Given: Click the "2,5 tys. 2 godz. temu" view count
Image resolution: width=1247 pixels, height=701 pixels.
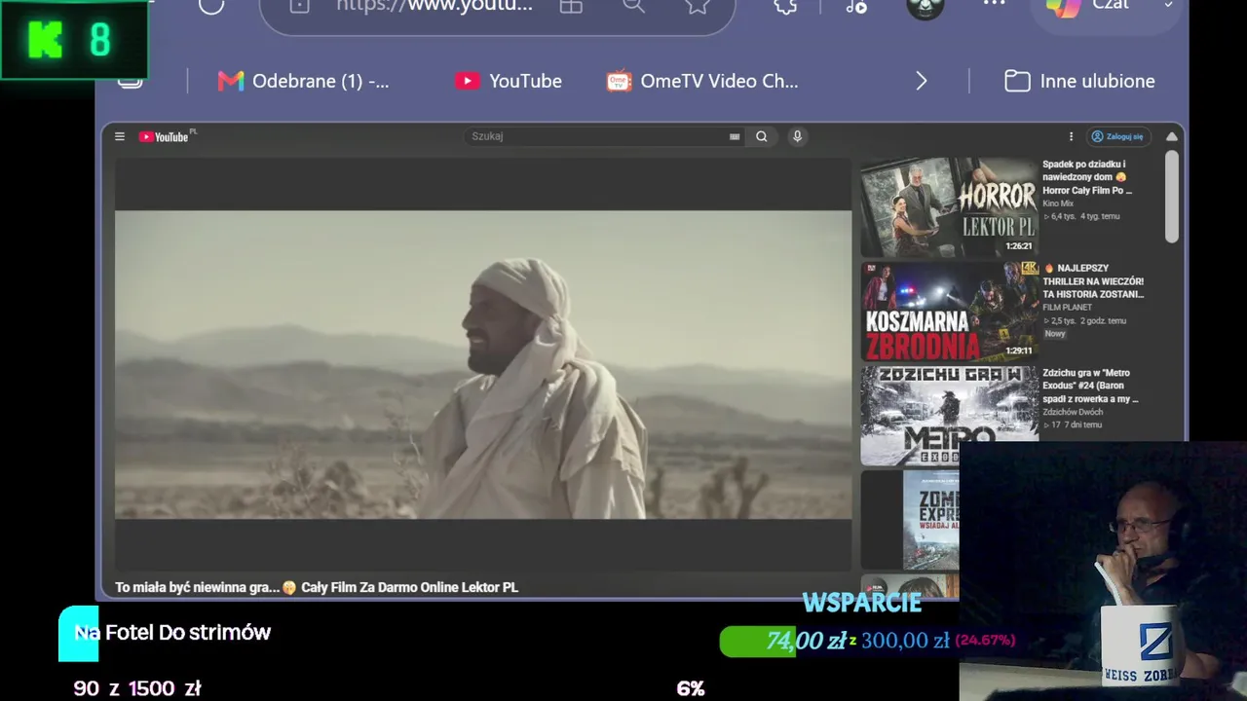Looking at the screenshot, I should 1084,320.
